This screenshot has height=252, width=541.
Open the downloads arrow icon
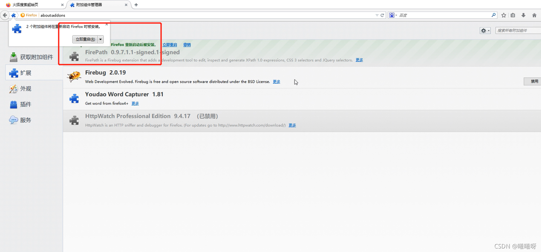[524, 15]
